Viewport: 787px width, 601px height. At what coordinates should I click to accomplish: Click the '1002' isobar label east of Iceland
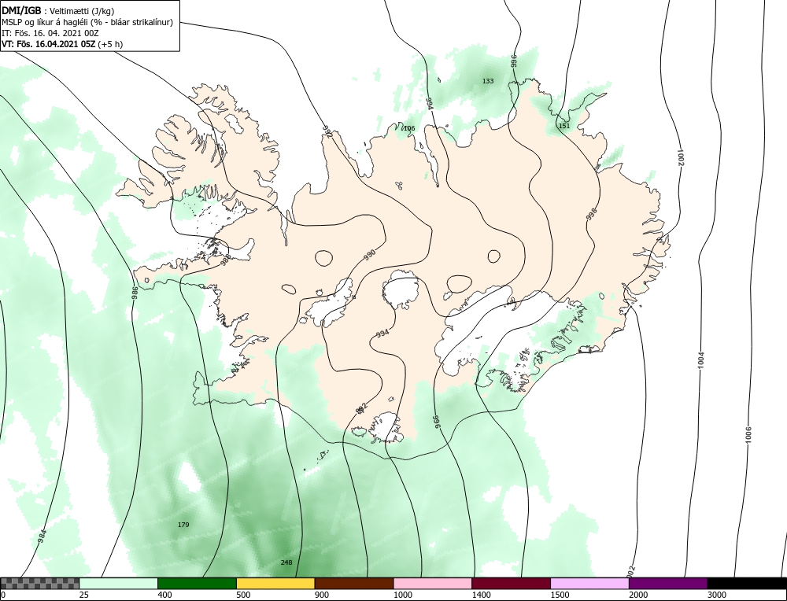point(681,157)
